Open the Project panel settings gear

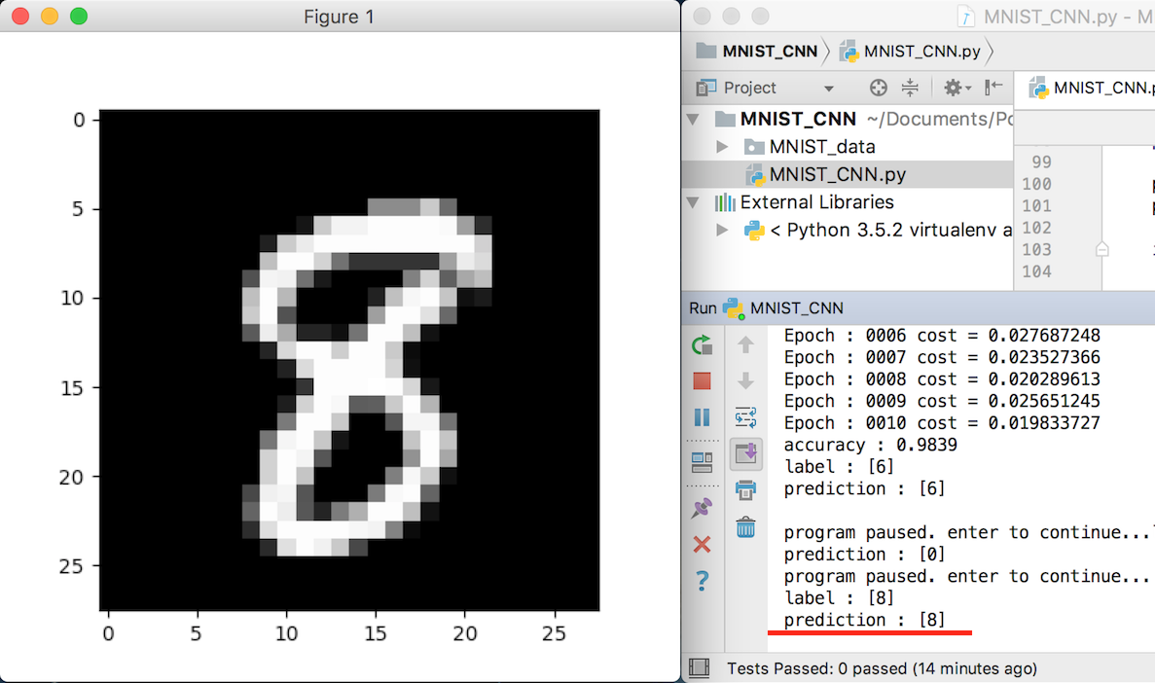click(x=956, y=88)
